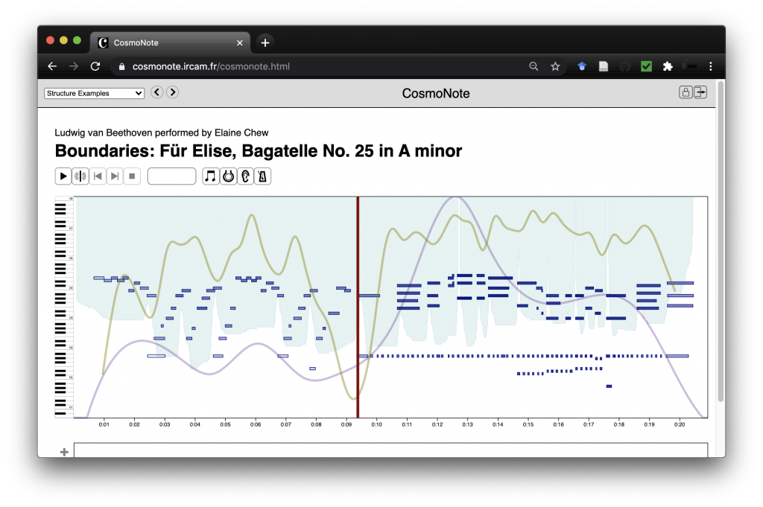The image size is (763, 507).
Task: Click the lock icon in the CosmoNote header
Action: (686, 92)
